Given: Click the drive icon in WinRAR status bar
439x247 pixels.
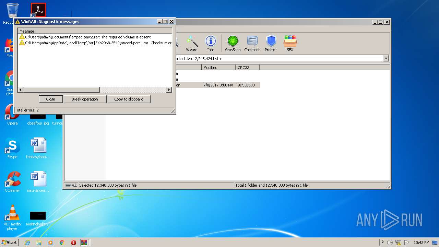Looking at the screenshot, I should point(68,185).
